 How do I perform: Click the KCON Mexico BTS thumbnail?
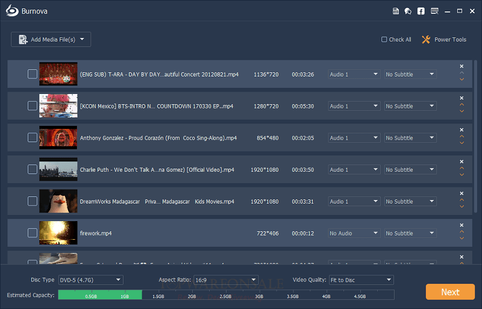point(58,106)
